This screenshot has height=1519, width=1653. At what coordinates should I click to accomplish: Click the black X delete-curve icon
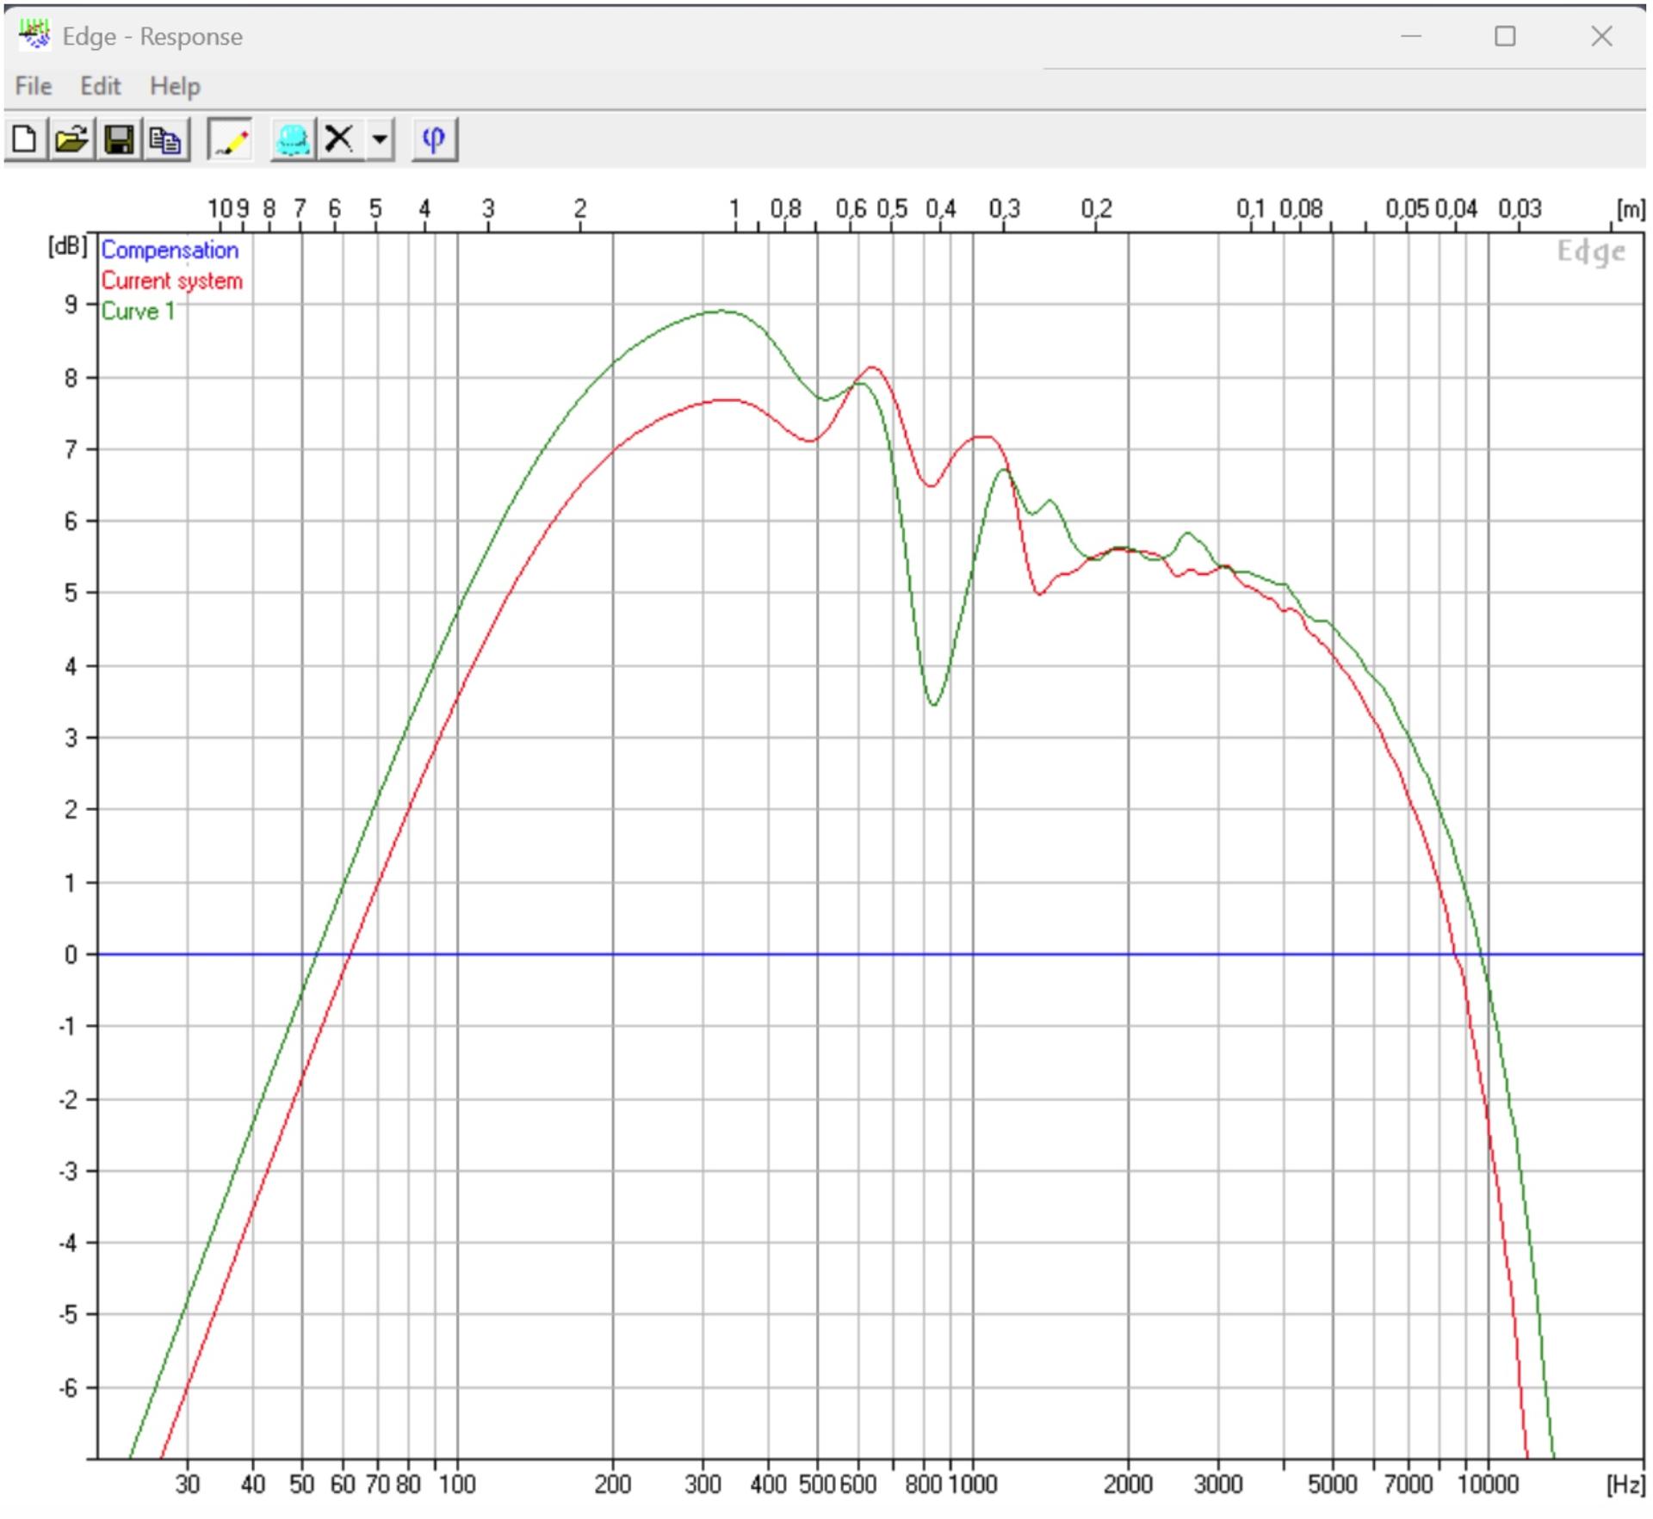339,139
